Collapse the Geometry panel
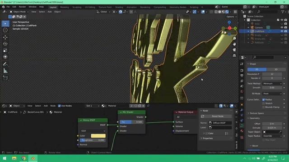This screenshot has width=289, height=162. click(x=255, y=118)
